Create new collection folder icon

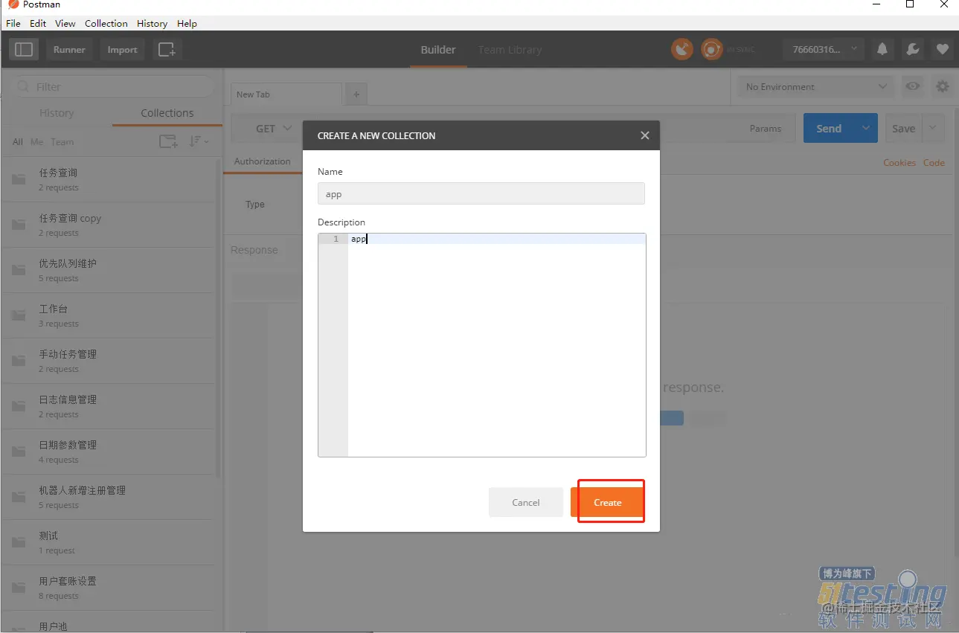tap(169, 141)
